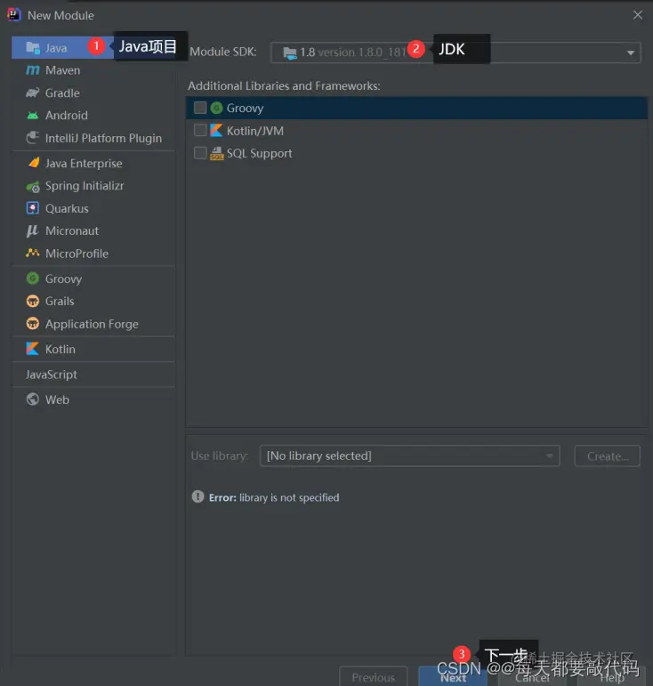The width and height of the screenshot is (653, 686).
Task: Enable the SQL Support checkbox
Action: 200,153
